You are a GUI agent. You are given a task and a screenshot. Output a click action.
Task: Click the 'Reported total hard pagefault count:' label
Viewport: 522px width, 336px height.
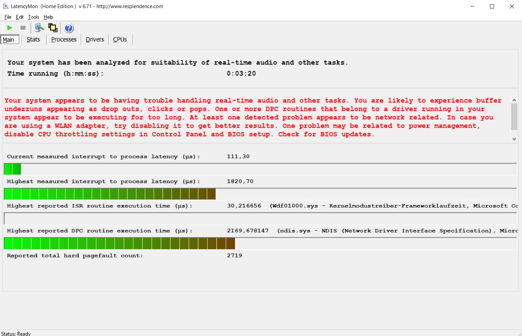75,256
